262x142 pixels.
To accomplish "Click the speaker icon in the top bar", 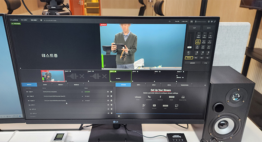I will (x=41, y=20).
